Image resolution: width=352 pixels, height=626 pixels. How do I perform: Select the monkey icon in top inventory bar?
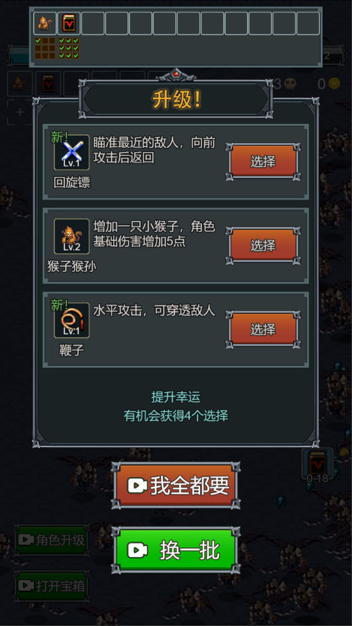[45, 23]
